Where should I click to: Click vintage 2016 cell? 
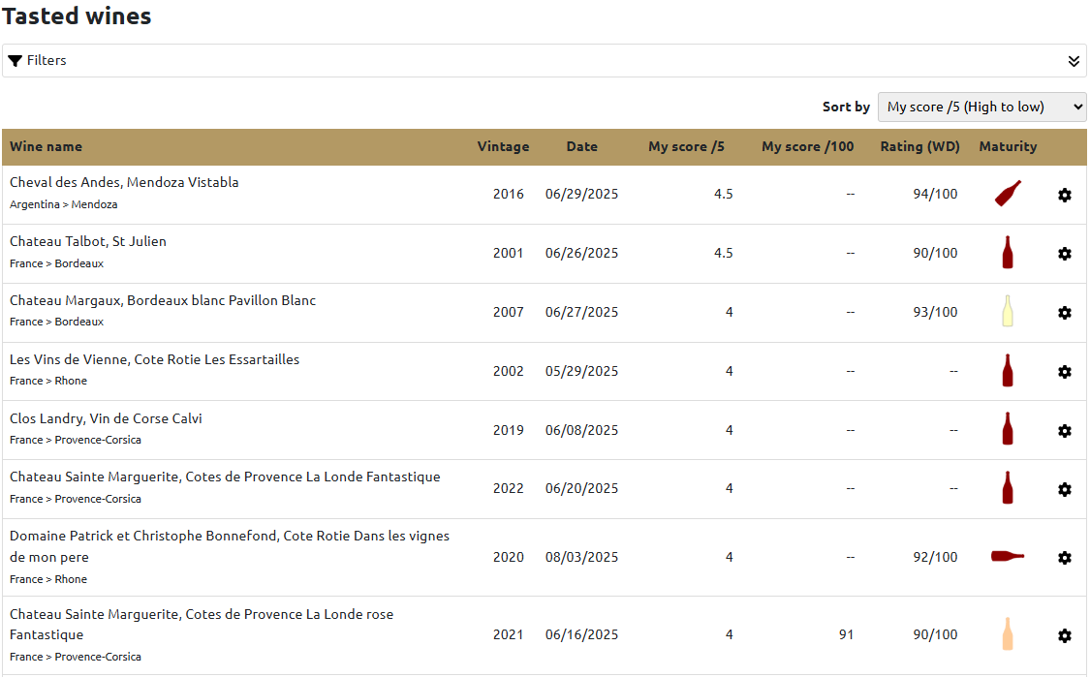pyautogui.click(x=508, y=194)
